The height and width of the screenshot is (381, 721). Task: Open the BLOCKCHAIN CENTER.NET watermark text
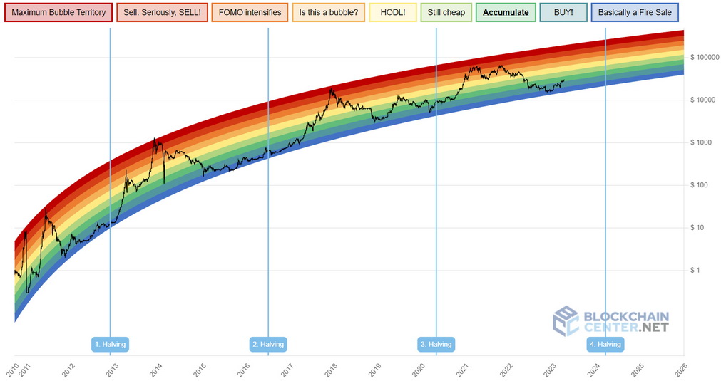tap(626, 322)
